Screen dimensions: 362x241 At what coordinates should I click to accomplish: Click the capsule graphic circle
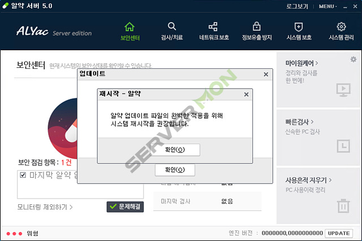[63, 128]
